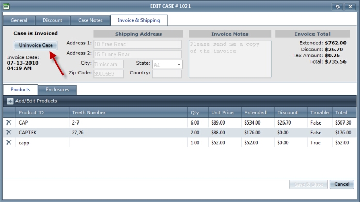The image size is (360, 202).
Task: Switch to the General tab
Action: (19, 21)
